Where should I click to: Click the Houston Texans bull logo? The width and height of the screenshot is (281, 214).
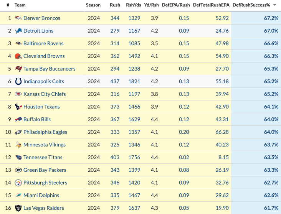[x=18, y=107]
